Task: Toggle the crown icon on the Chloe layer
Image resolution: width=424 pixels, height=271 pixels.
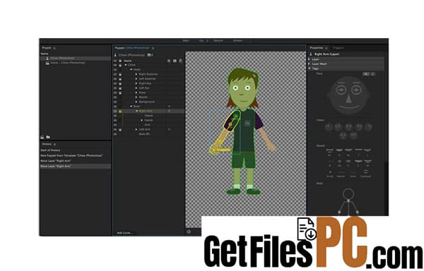Action: (120, 66)
